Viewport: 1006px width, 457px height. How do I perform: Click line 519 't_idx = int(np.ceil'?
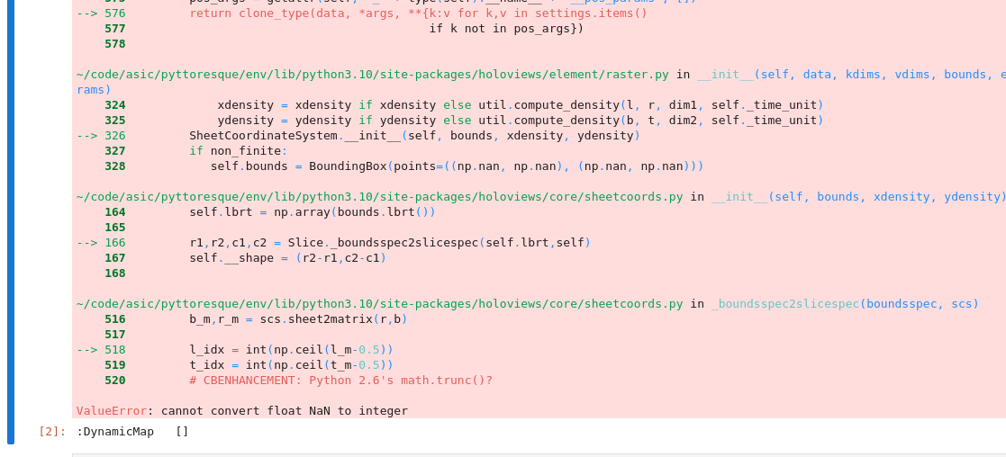click(x=291, y=365)
